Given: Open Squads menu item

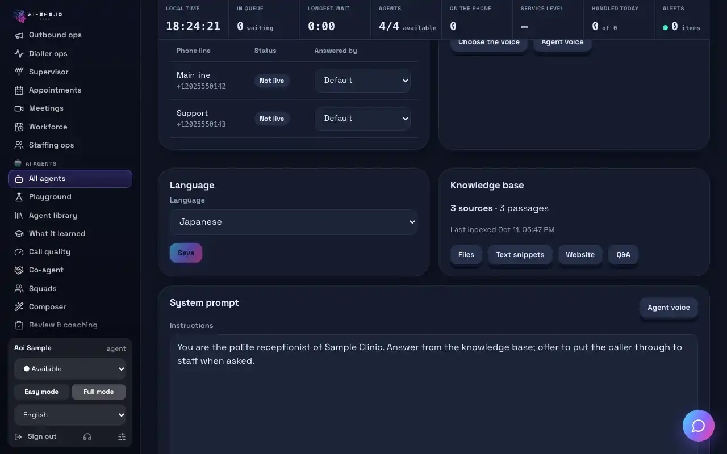Looking at the screenshot, I should point(70,289).
